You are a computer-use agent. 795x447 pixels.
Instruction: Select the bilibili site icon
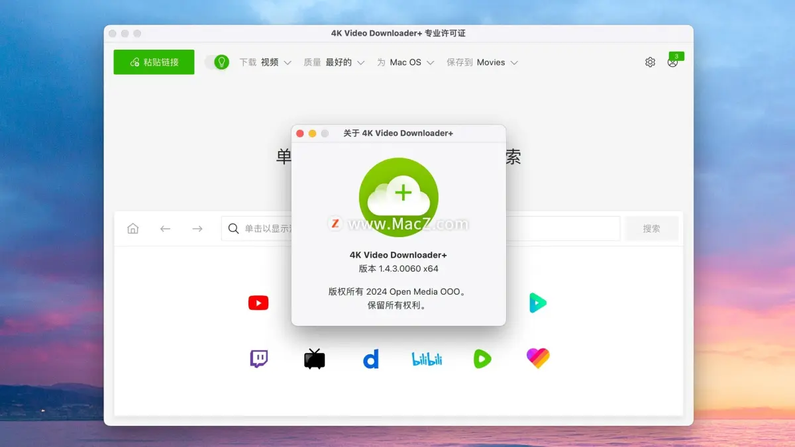[x=426, y=358]
